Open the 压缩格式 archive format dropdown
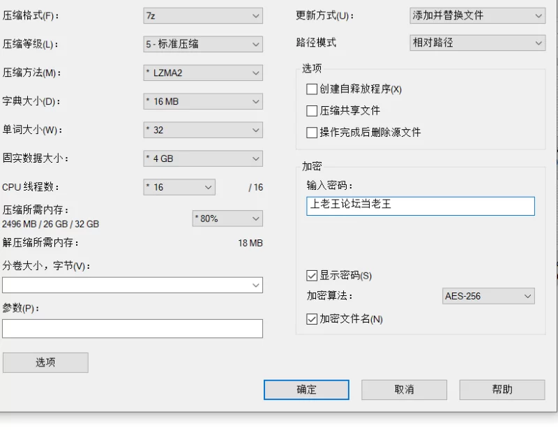The height and width of the screenshot is (430, 558). click(x=202, y=15)
